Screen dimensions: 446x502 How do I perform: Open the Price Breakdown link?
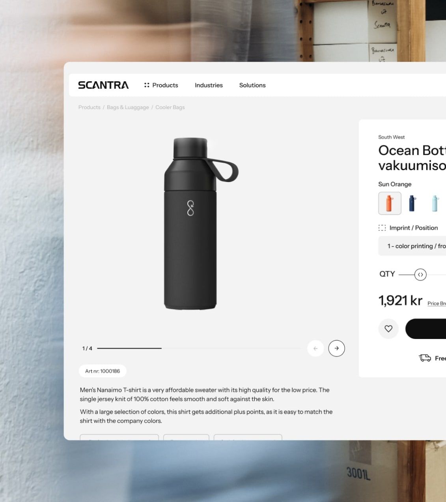437,303
